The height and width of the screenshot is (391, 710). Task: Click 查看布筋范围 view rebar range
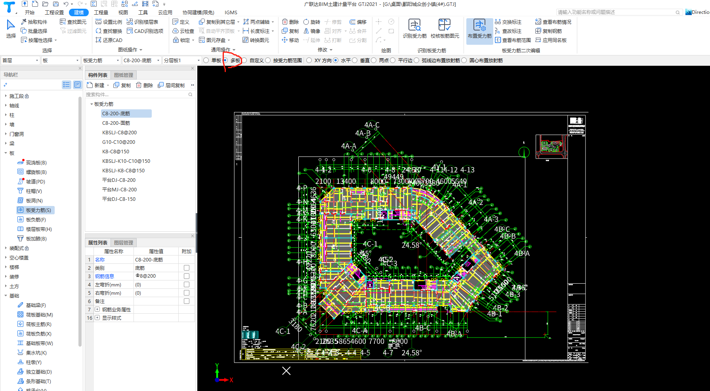pos(513,40)
